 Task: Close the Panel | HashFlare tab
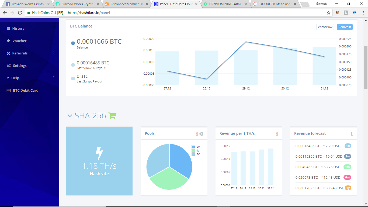pyautogui.click(x=196, y=4)
